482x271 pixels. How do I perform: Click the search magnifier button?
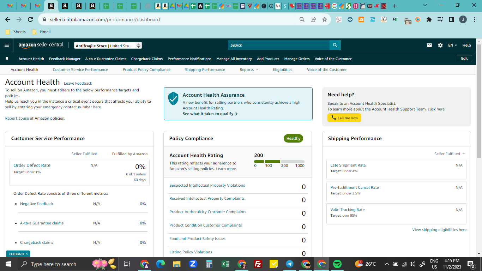(x=335, y=45)
